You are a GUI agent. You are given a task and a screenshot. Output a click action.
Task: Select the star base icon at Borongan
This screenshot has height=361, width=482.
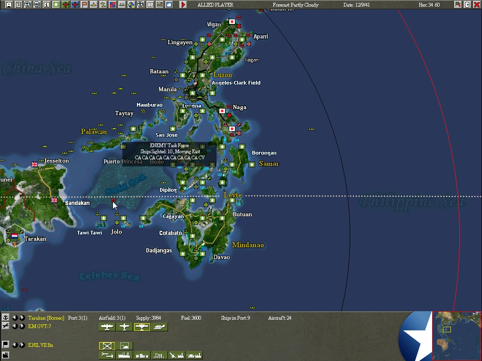pyautogui.click(x=252, y=164)
